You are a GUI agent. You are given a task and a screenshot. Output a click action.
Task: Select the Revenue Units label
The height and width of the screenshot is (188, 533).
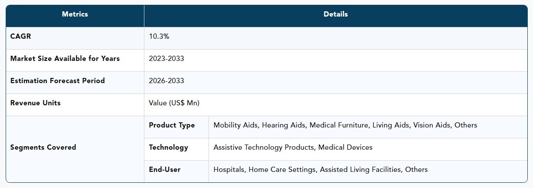pyautogui.click(x=35, y=103)
